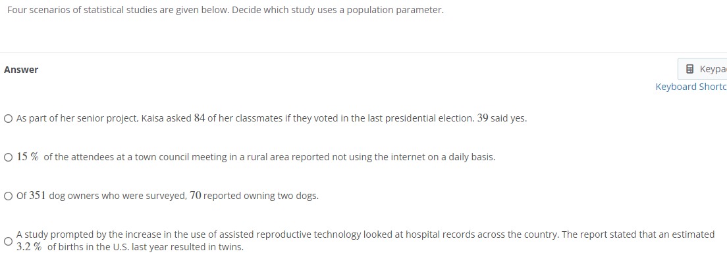Image resolution: width=727 pixels, height=266 pixels.
Task: Open the Keypad button label
Action: click(713, 69)
